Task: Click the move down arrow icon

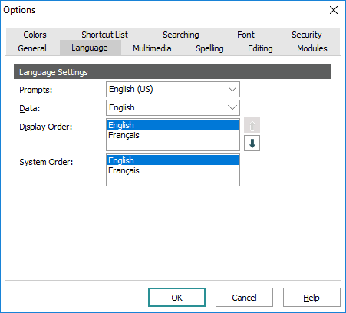Action: coord(252,143)
